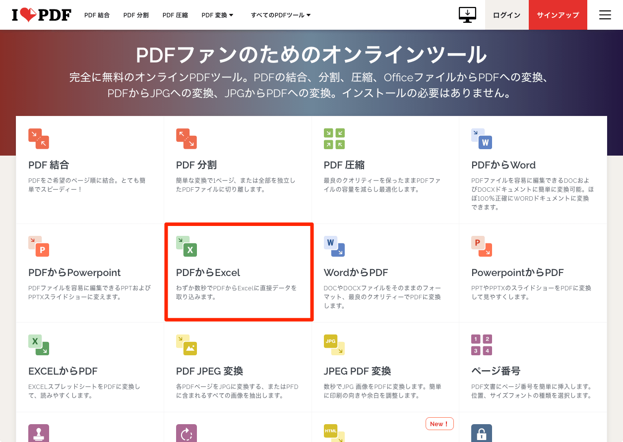Expand the PDF 変換 dropdown menu
This screenshot has height=442, width=623.
coord(217,15)
